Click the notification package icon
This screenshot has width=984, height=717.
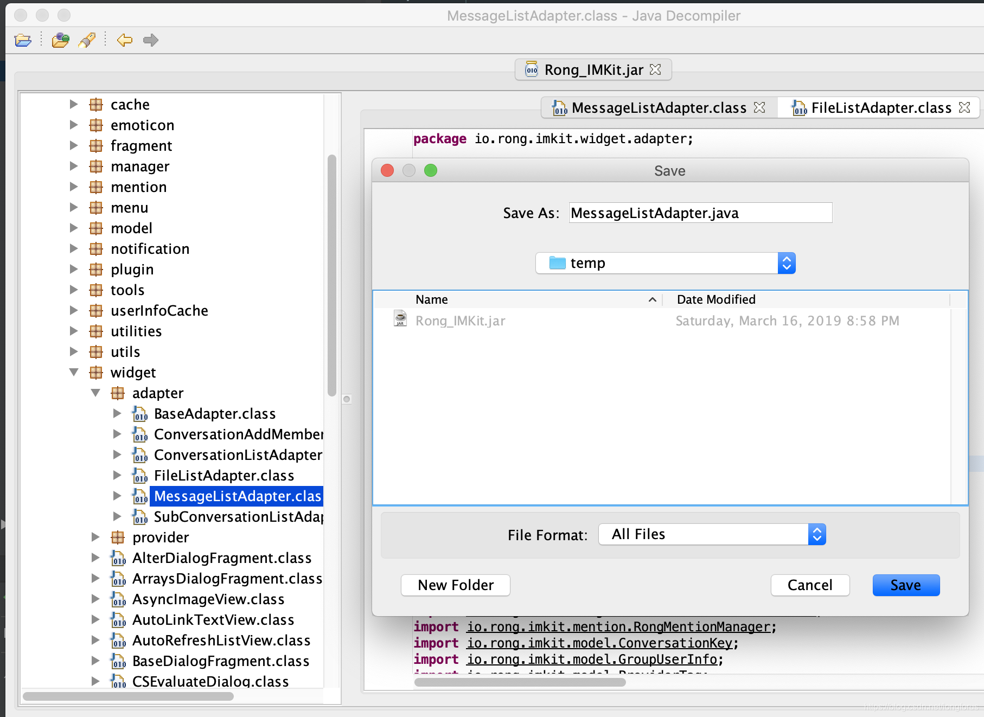pyautogui.click(x=96, y=248)
